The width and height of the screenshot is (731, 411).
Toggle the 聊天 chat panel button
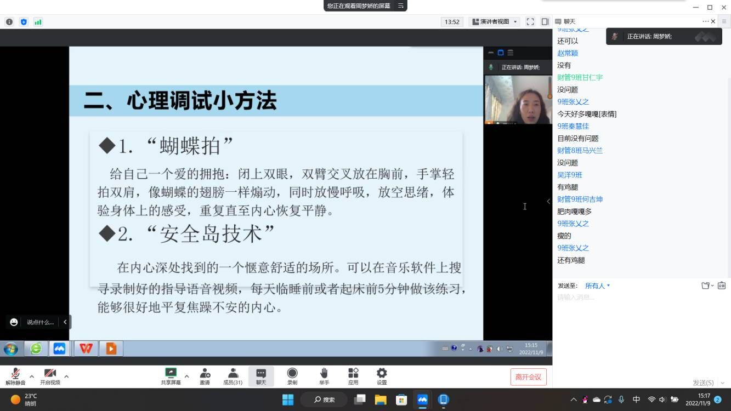click(261, 376)
